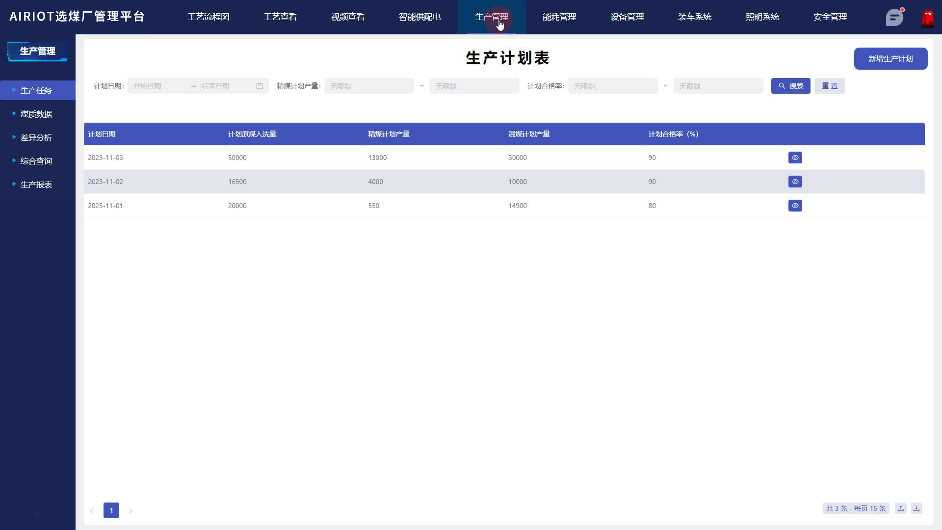Switch to 视频查看 section
942x530 pixels.
click(x=348, y=17)
